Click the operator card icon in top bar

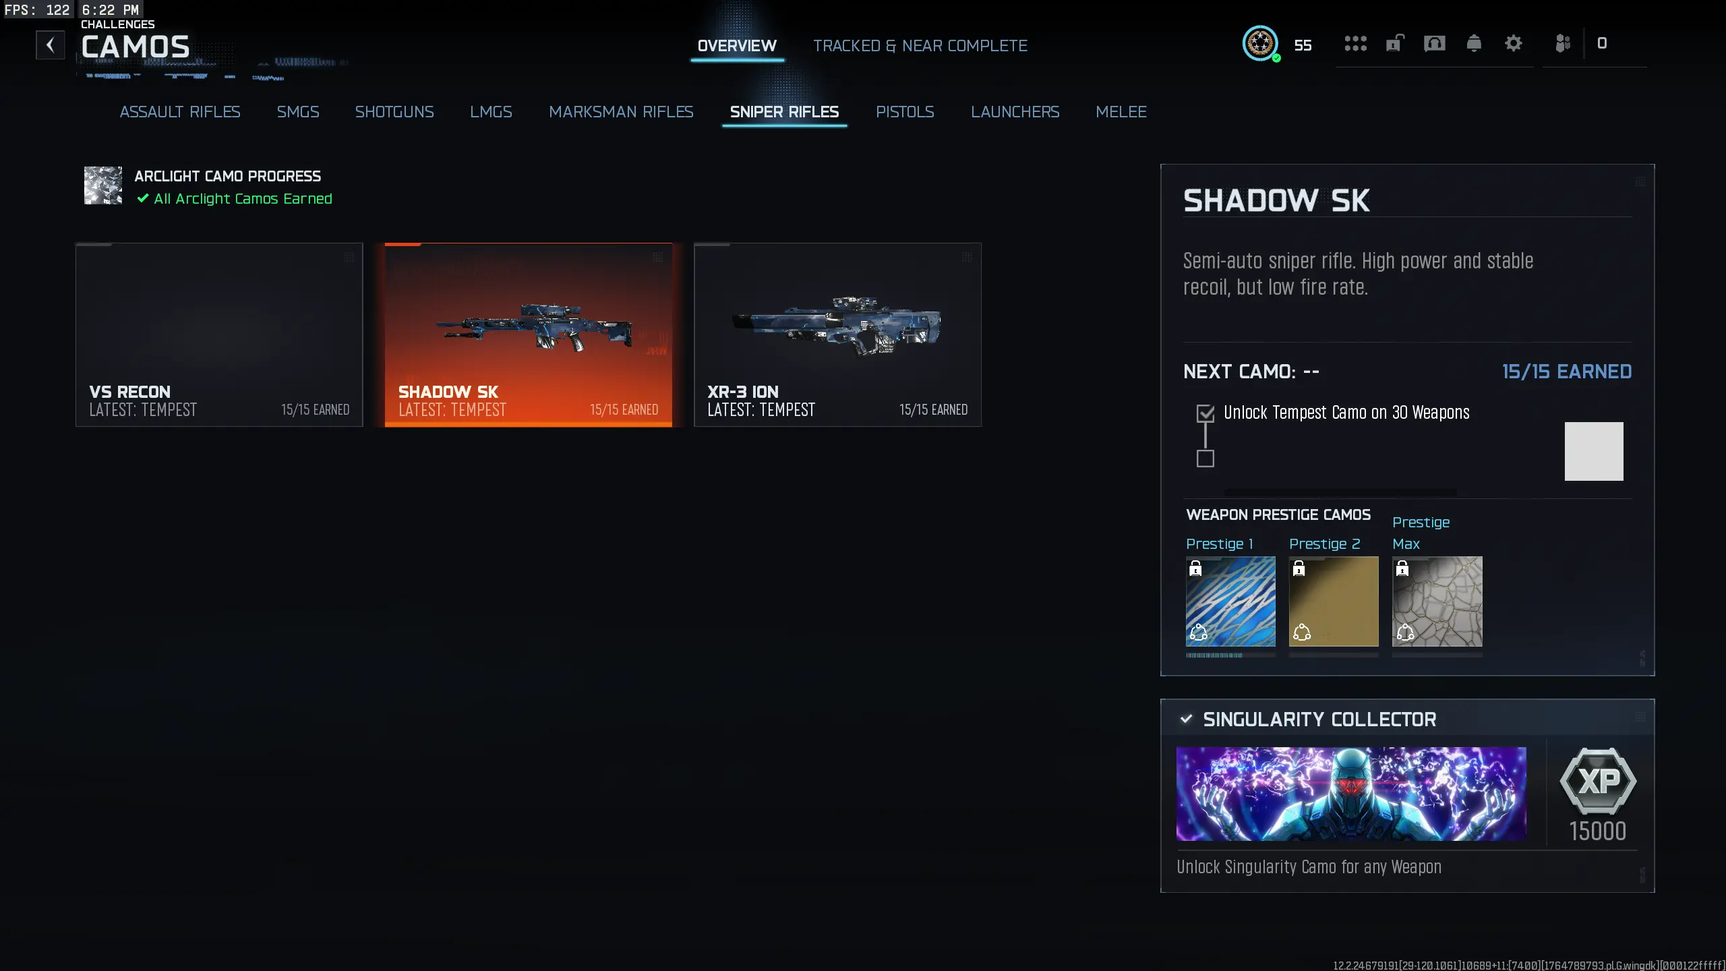1434,44
